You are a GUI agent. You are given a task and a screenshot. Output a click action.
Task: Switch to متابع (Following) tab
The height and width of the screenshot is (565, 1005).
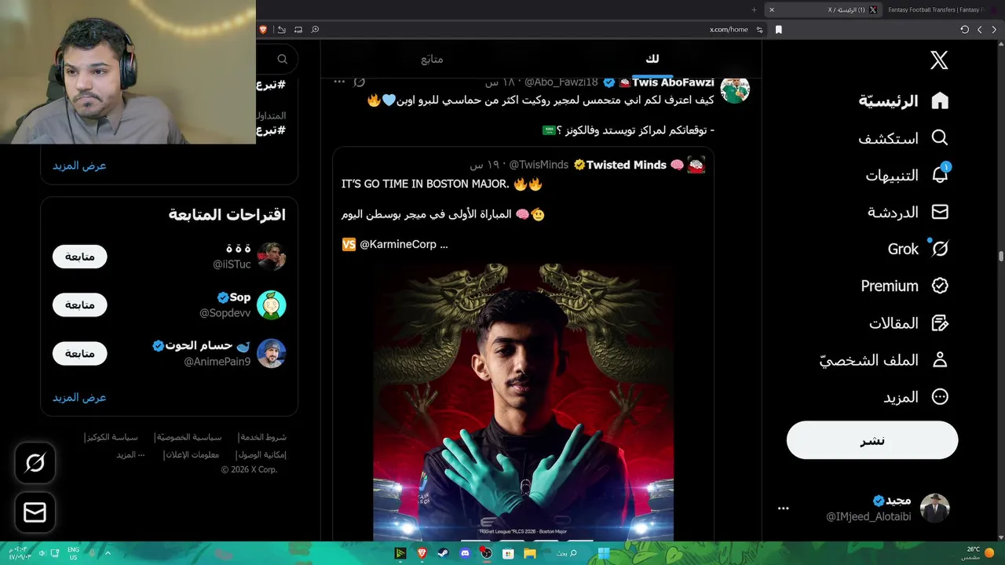click(x=431, y=59)
